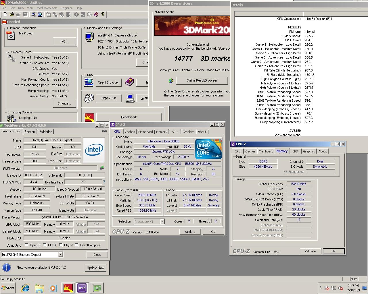Click the taskbar clock showing 7:47 PM
Image resolution: width=368 pixels, height=294 pixels.
353,288
